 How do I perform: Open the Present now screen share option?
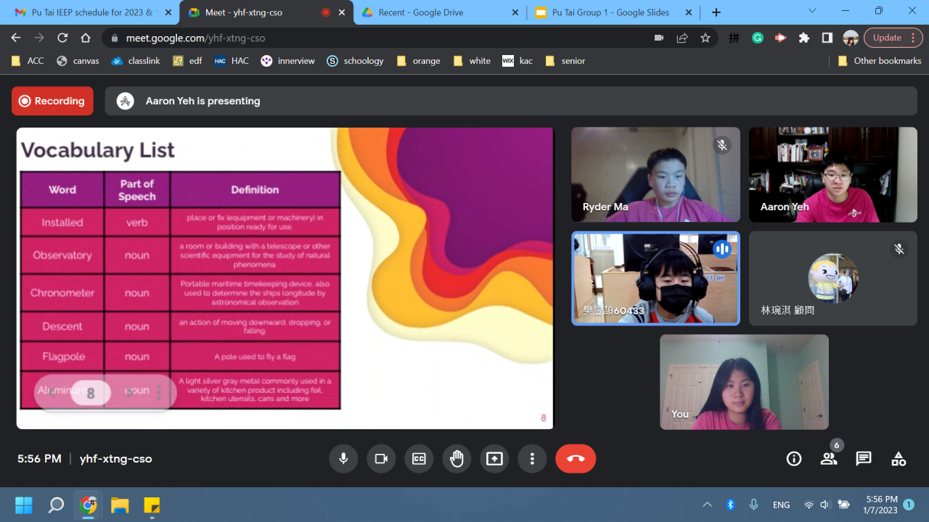(494, 459)
